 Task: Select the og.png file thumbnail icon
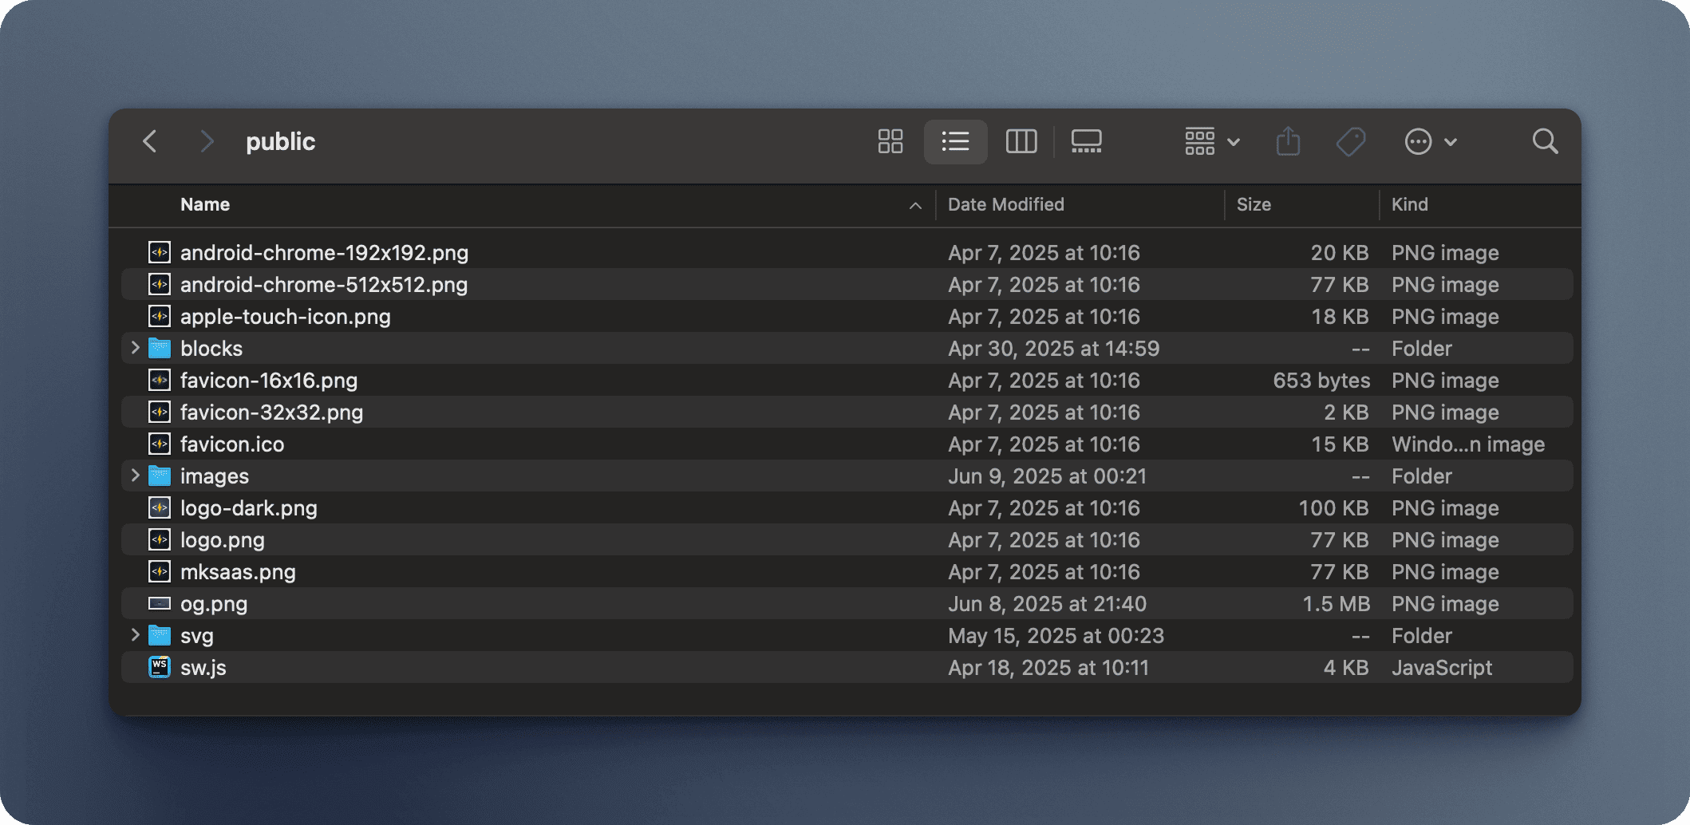click(x=160, y=603)
